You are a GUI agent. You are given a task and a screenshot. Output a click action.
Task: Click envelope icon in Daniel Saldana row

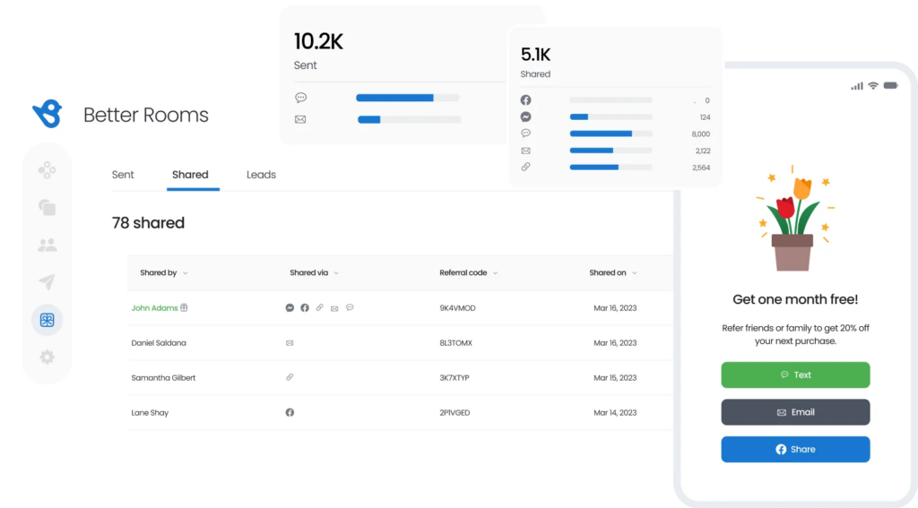tap(290, 343)
